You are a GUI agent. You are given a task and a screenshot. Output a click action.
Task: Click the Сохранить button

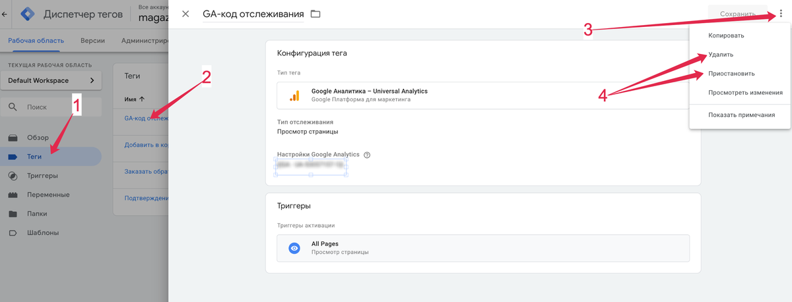coord(737,14)
